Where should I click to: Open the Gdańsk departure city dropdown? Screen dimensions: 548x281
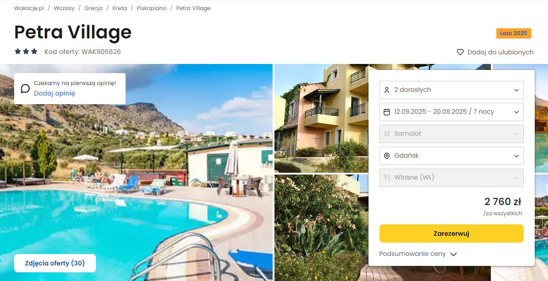pos(452,156)
